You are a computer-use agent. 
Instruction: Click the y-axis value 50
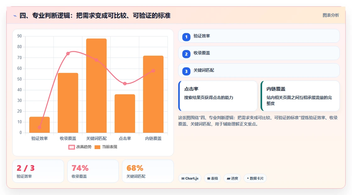click(19, 79)
